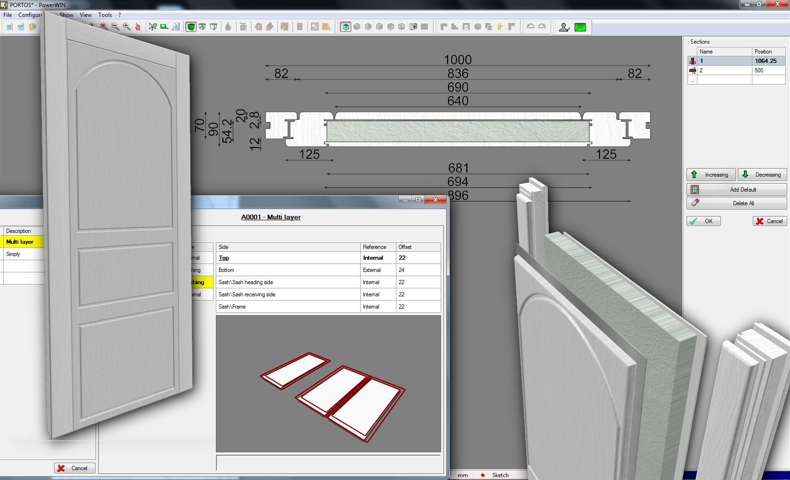The image size is (790, 480).
Task: Click the context help arrow icon
Action: click(153, 27)
